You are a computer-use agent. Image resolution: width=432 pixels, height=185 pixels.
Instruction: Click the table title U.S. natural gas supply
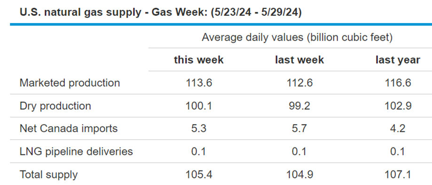click(x=161, y=13)
